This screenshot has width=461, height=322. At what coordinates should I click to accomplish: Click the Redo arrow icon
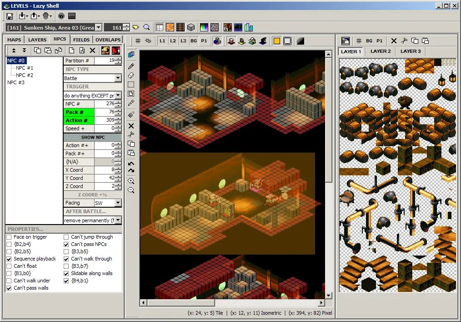point(131,170)
